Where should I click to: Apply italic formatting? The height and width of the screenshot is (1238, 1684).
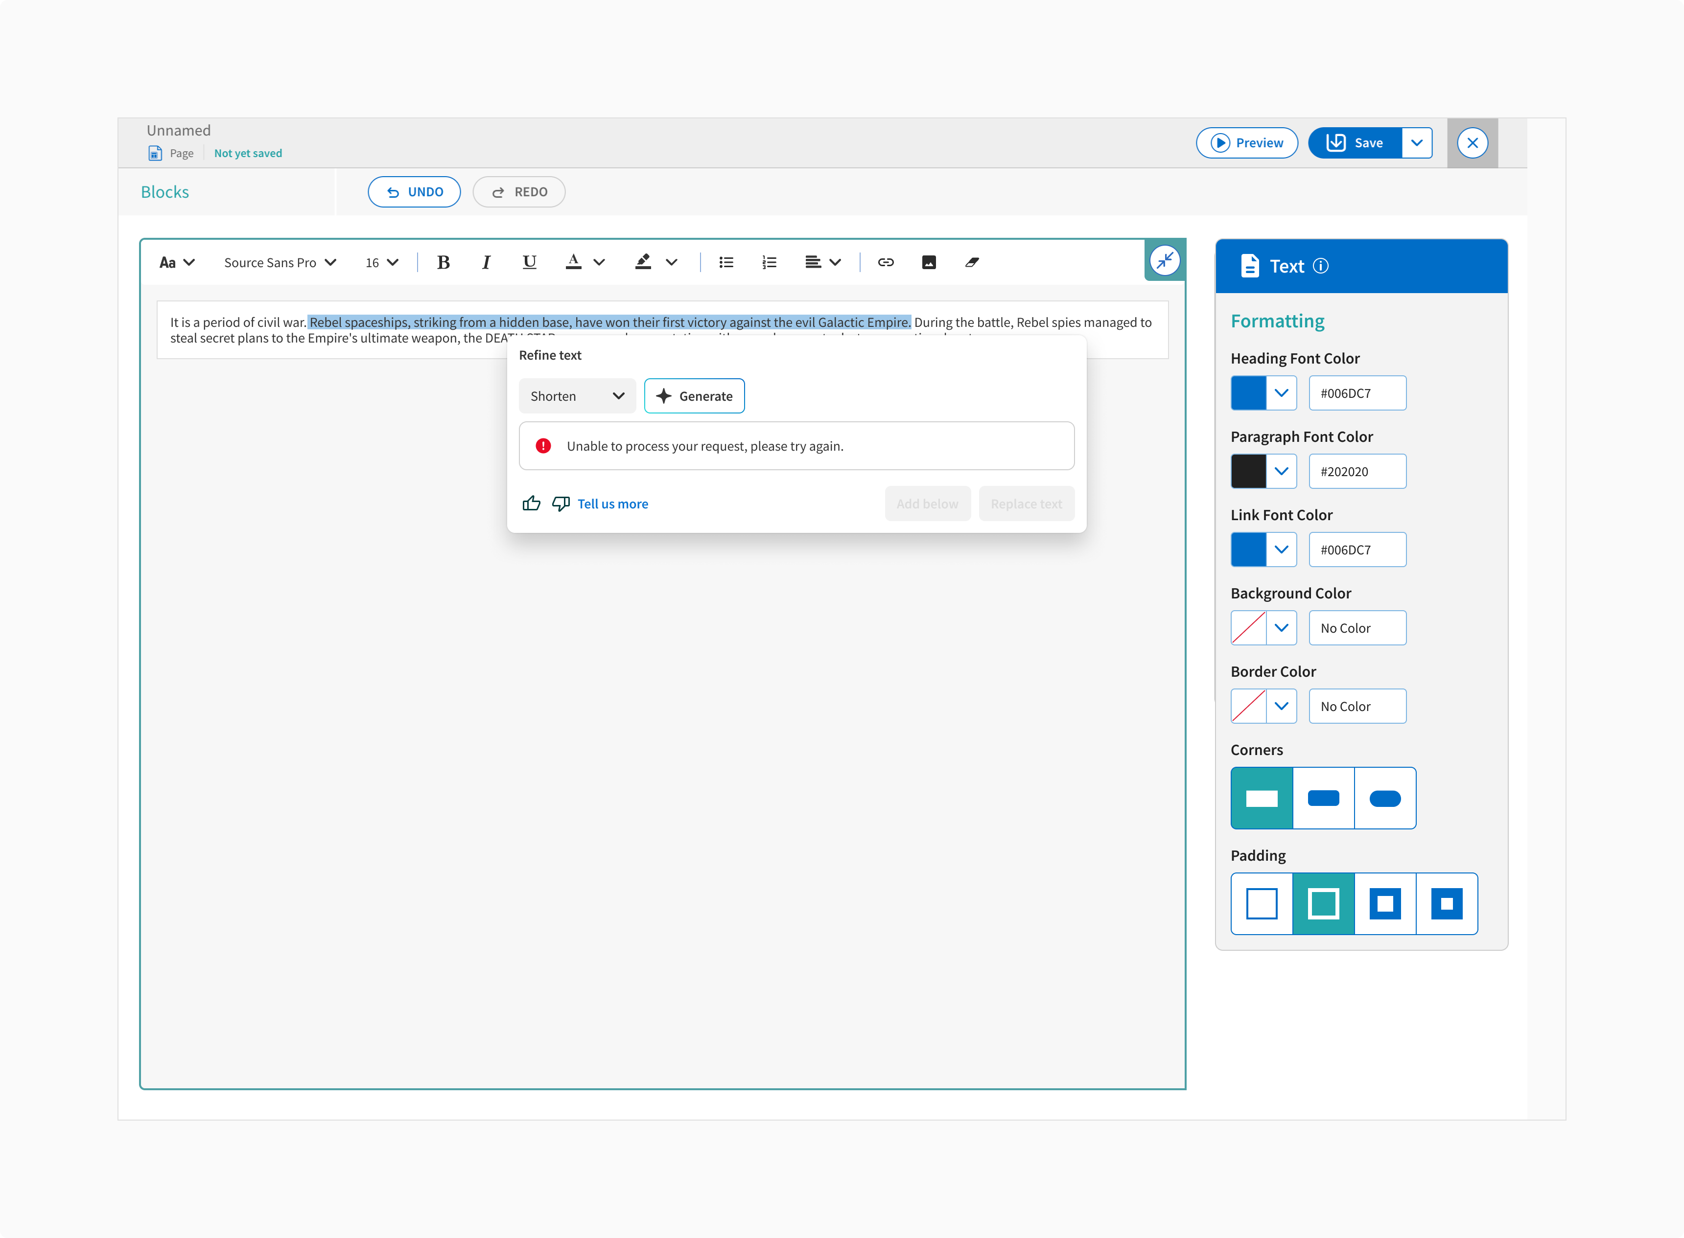click(x=486, y=262)
